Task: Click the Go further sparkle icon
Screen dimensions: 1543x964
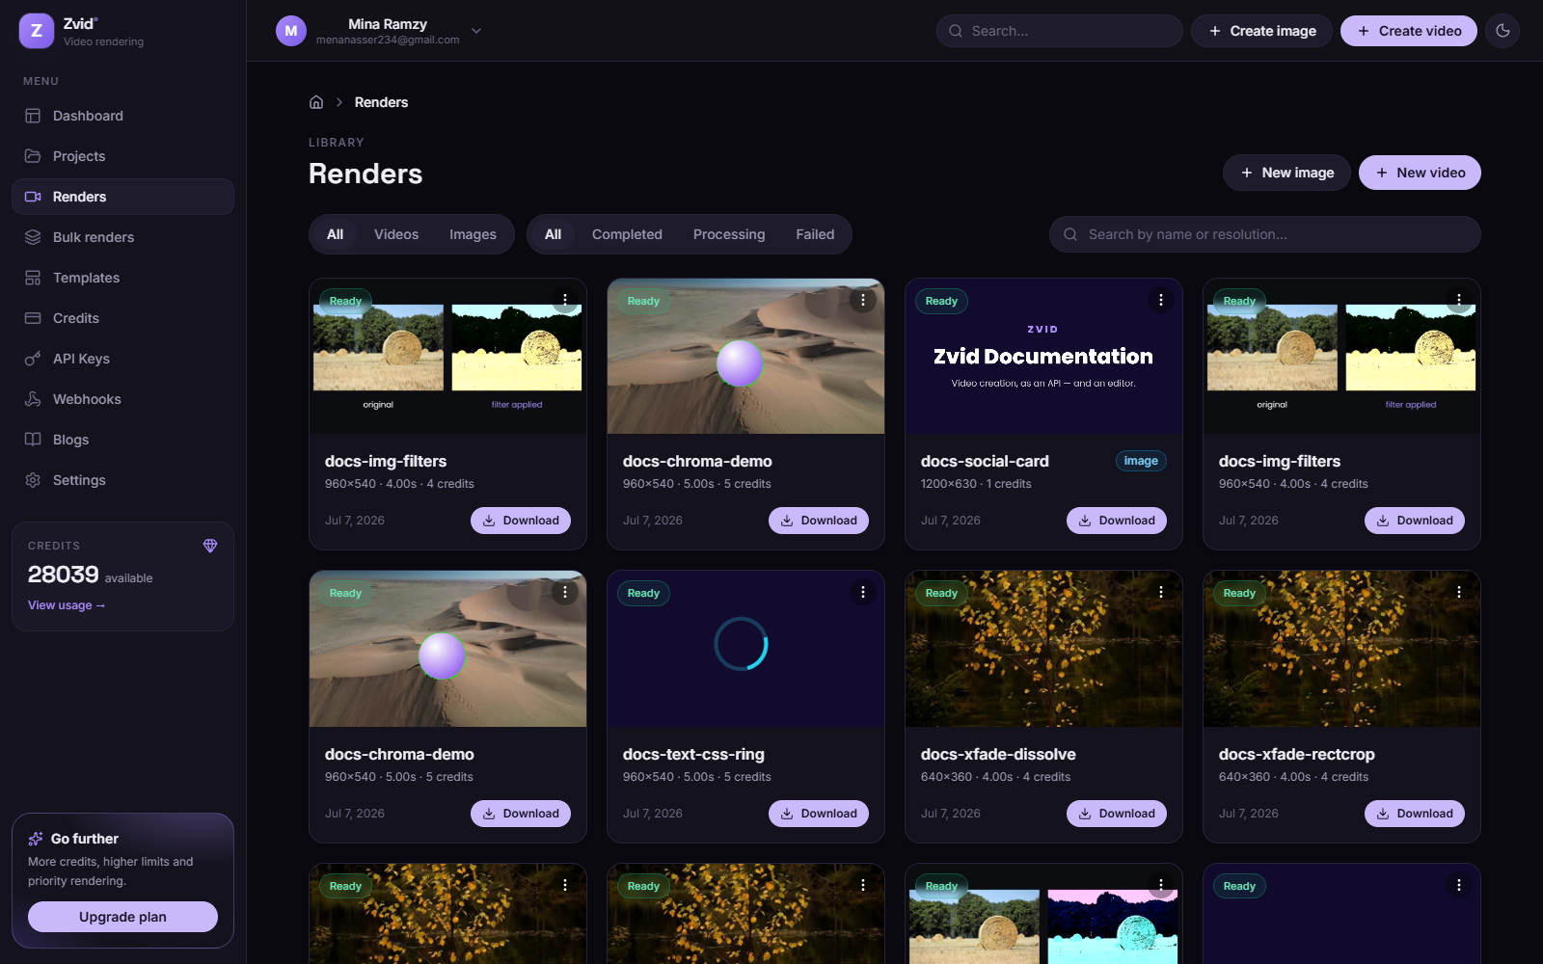Action: click(36, 839)
